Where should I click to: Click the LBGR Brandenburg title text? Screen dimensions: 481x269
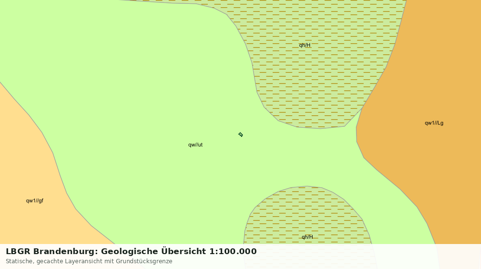pos(131,251)
